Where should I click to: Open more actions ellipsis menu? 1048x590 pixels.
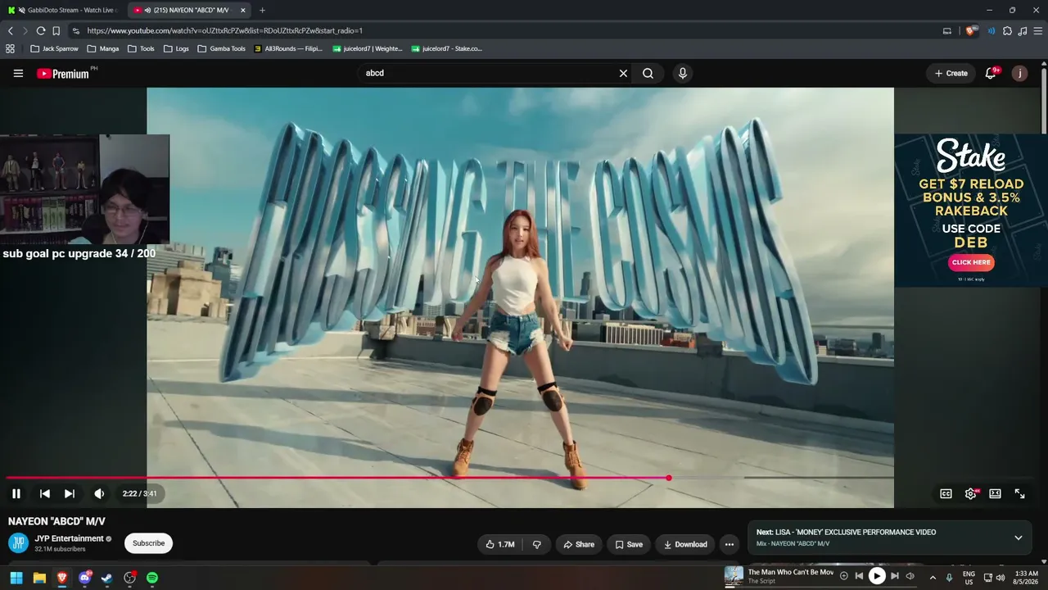(x=730, y=544)
